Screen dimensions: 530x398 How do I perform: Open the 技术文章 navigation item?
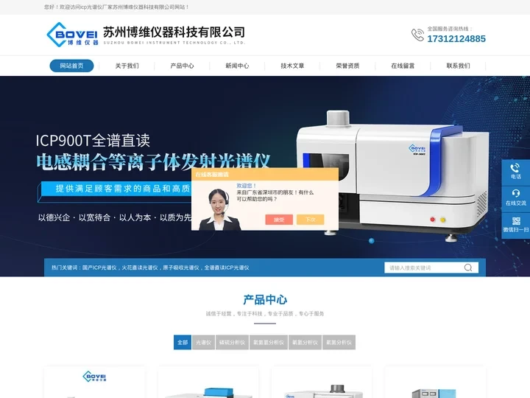[x=292, y=66]
